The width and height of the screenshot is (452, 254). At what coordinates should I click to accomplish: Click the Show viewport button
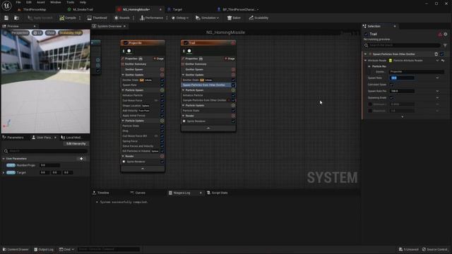click(x=50, y=33)
